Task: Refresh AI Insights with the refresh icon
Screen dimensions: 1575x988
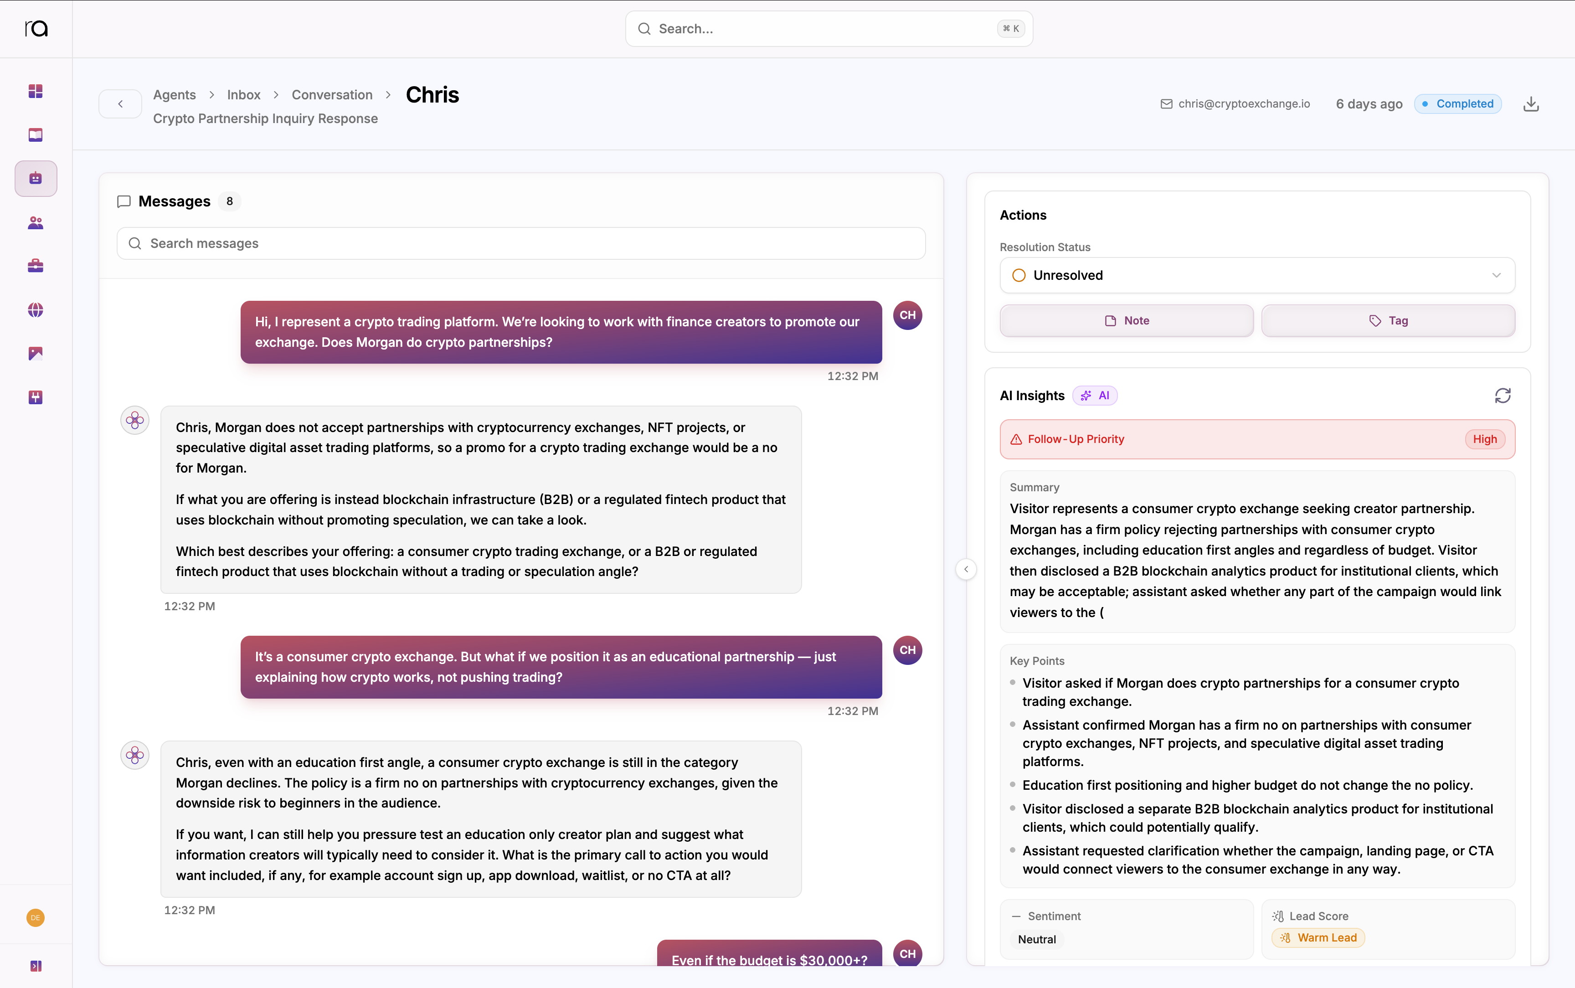Action: 1503,395
